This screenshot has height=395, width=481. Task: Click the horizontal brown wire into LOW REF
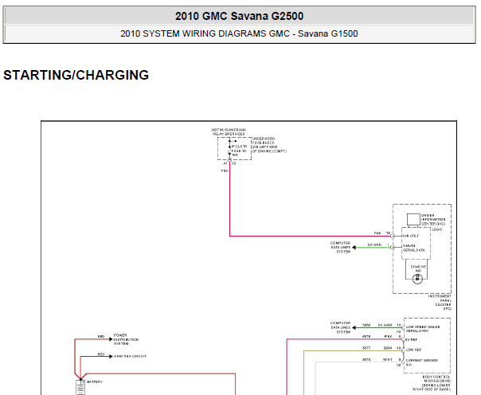(x=353, y=351)
